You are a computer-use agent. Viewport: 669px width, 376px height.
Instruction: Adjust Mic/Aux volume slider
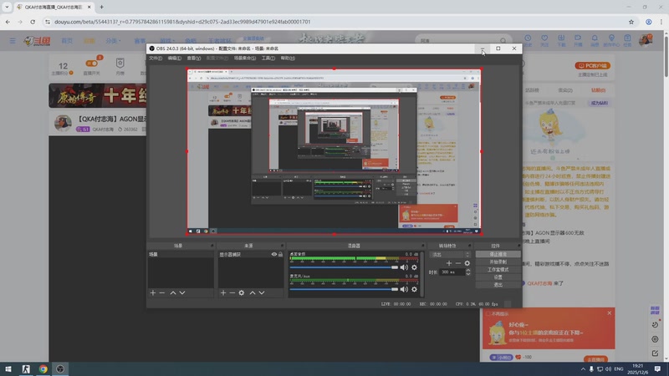click(344, 289)
